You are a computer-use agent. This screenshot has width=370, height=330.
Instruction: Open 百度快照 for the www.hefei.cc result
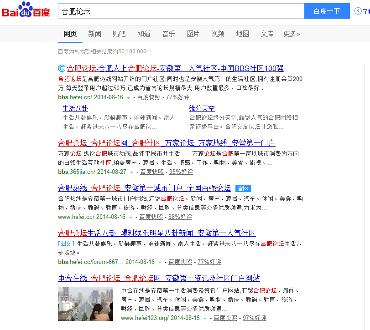(x=151, y=217)
